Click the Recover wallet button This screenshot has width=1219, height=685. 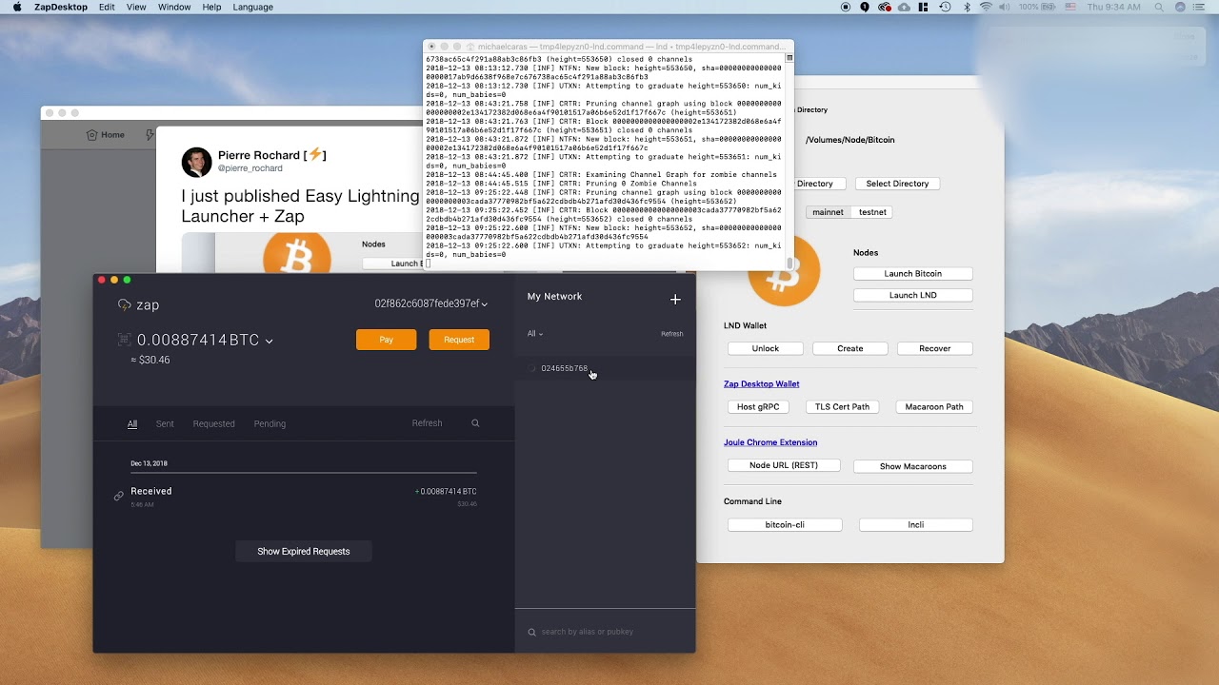[x=935, y=349]
